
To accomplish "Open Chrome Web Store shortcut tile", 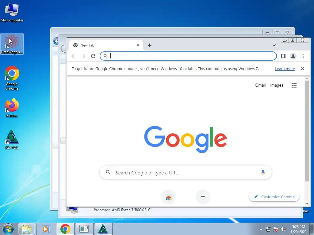I will point(169,197).
